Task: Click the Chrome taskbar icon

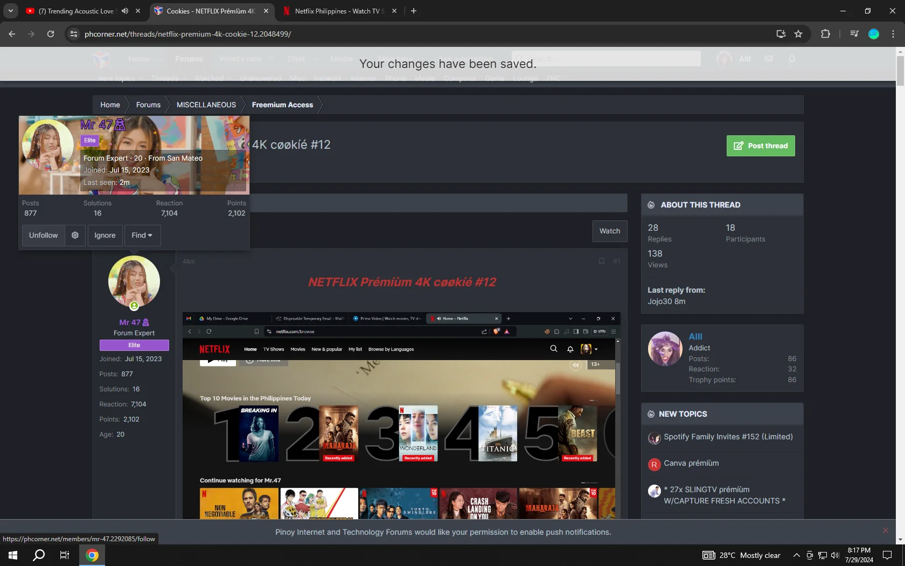Action: coord(92,555)
